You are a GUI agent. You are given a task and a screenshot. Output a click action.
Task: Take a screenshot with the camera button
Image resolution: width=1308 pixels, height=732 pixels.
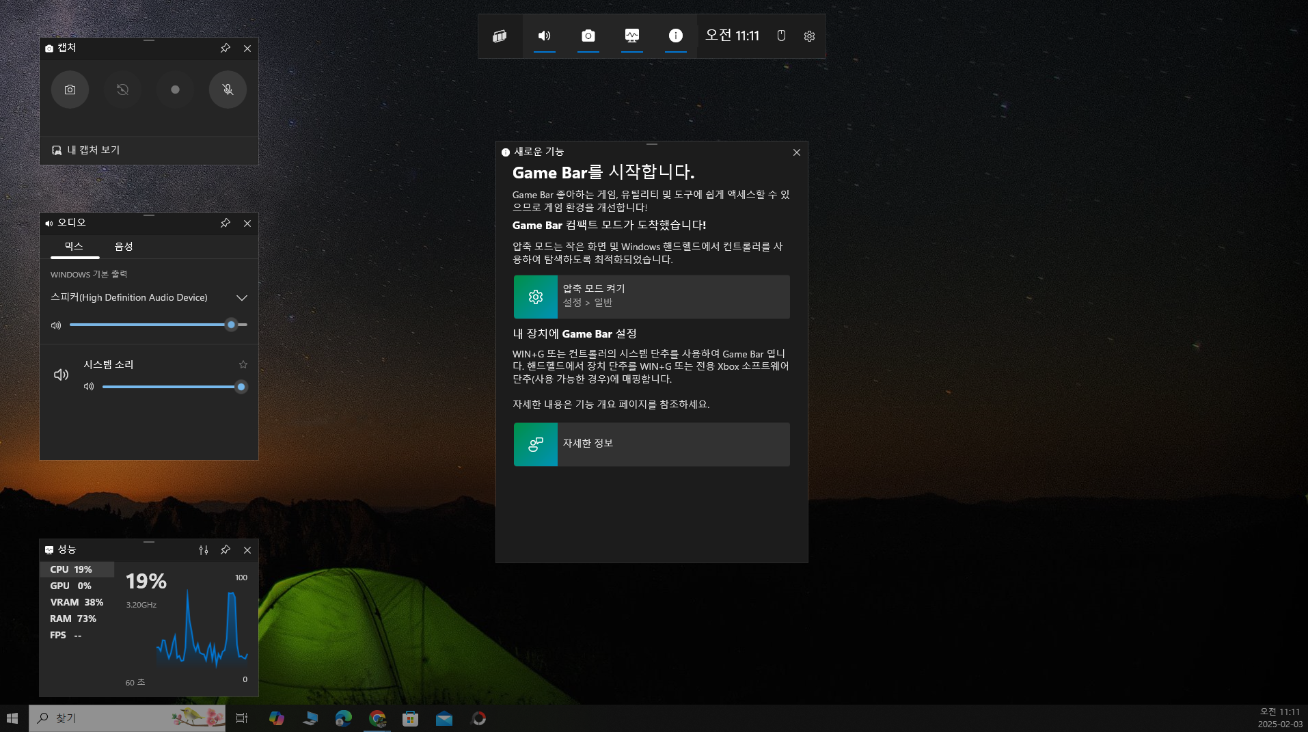[x=70, y=90]
